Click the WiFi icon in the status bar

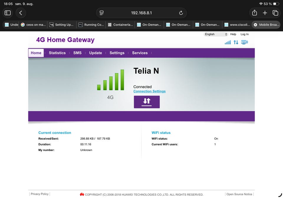pos(261,4)
